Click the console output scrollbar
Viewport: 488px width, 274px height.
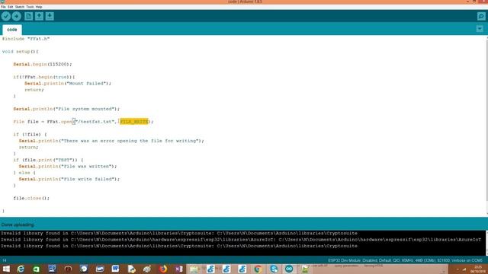(x=486, y=243)
